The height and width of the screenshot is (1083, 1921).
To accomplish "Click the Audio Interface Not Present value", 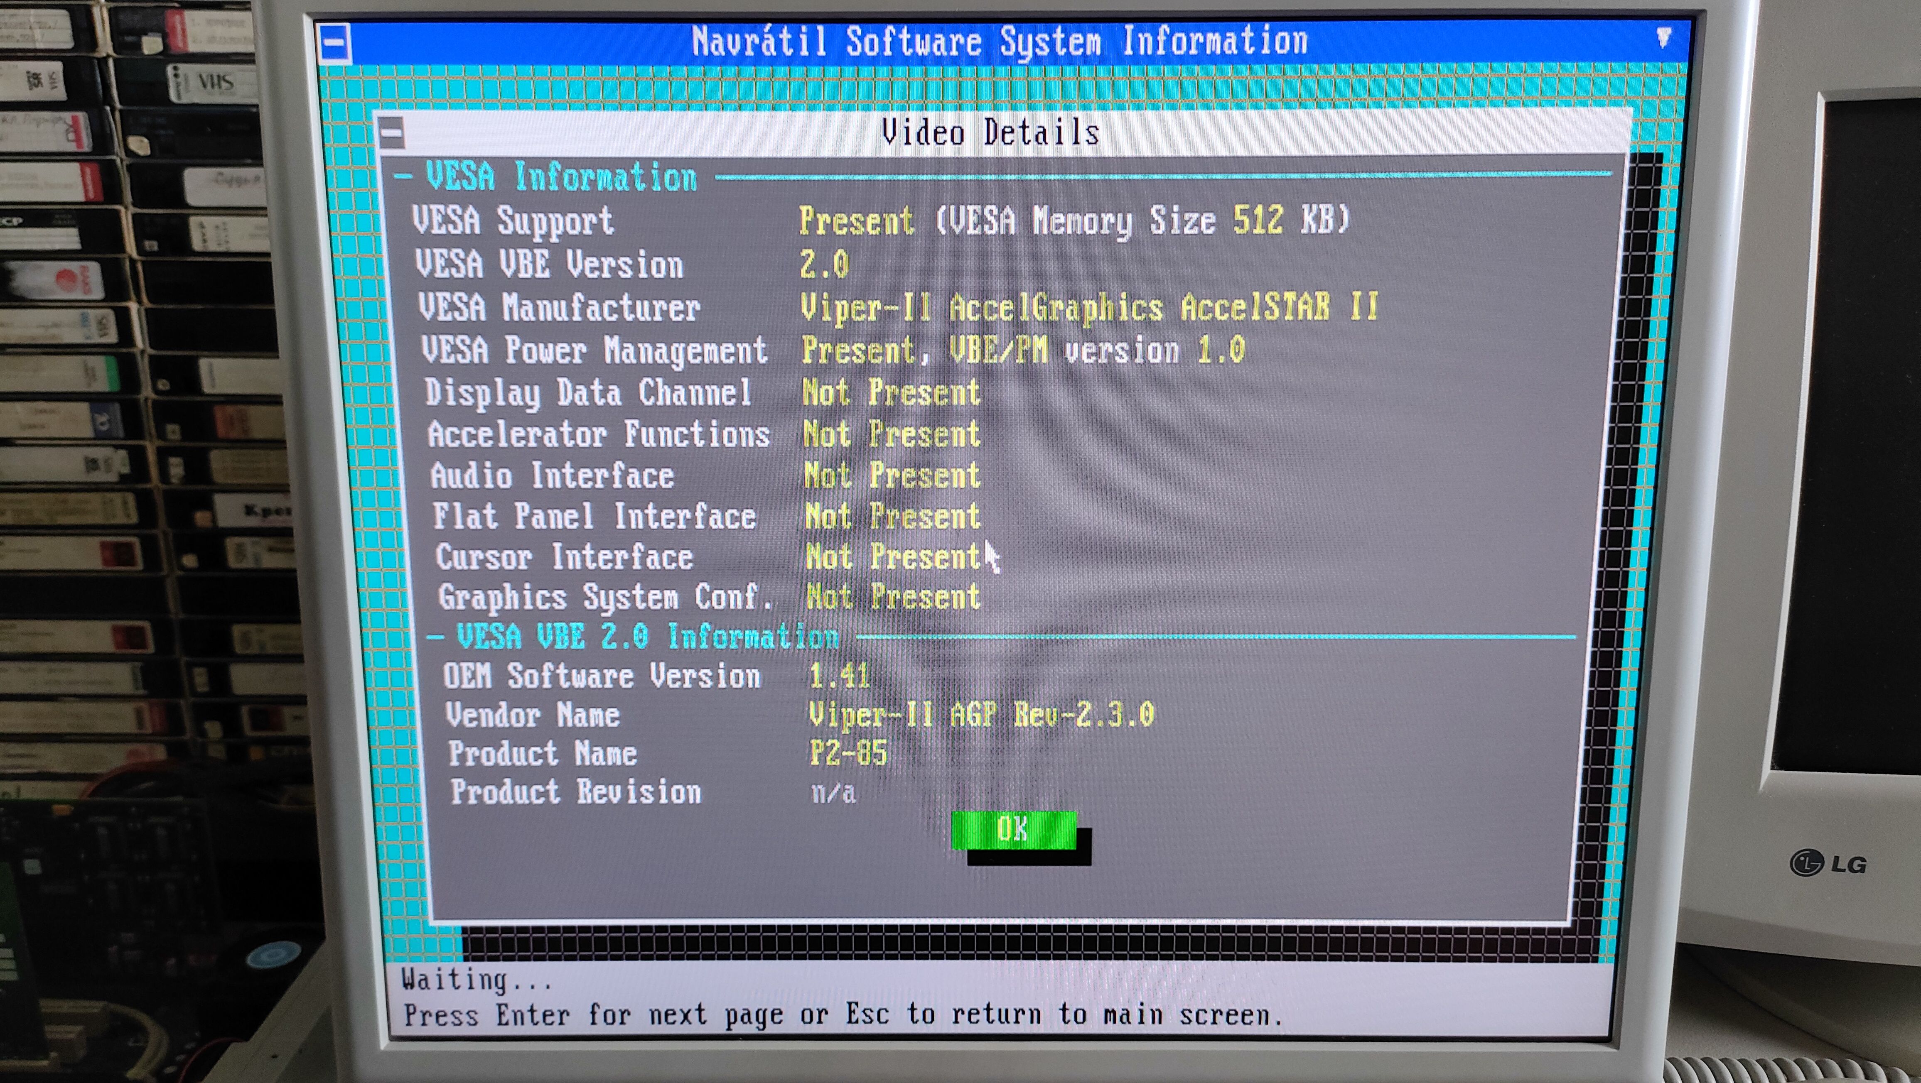I will [x=892, y=475].
